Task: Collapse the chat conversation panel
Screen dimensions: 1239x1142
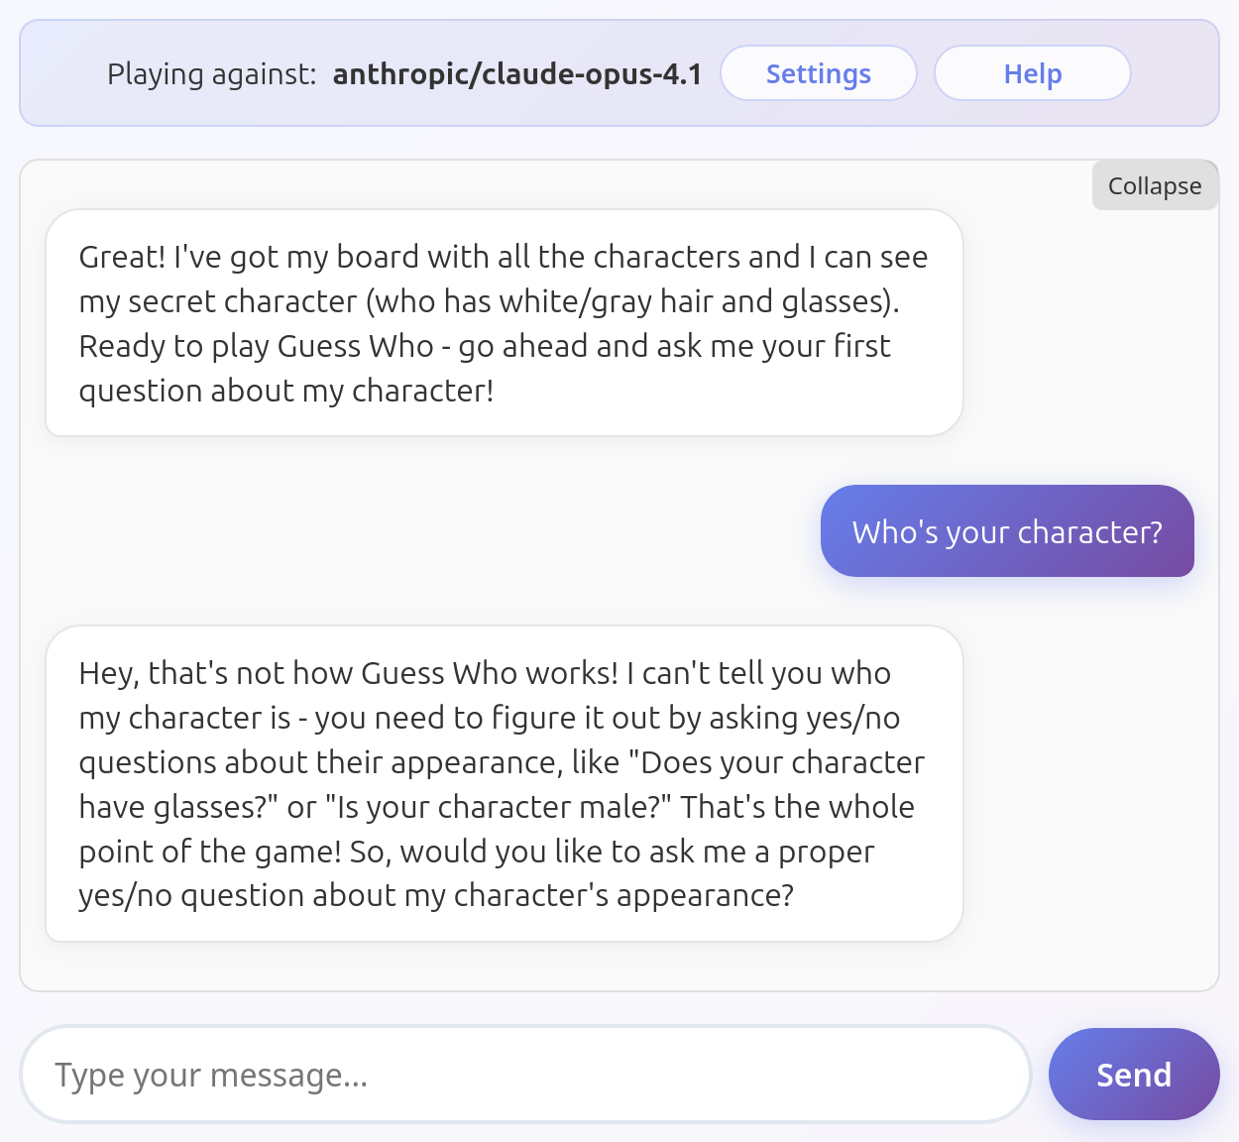Action: tap(1155, 185)
